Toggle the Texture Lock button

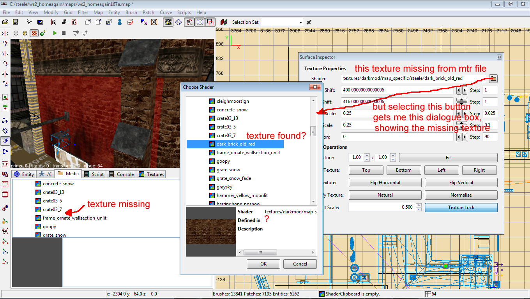click(x=461, y=208)
